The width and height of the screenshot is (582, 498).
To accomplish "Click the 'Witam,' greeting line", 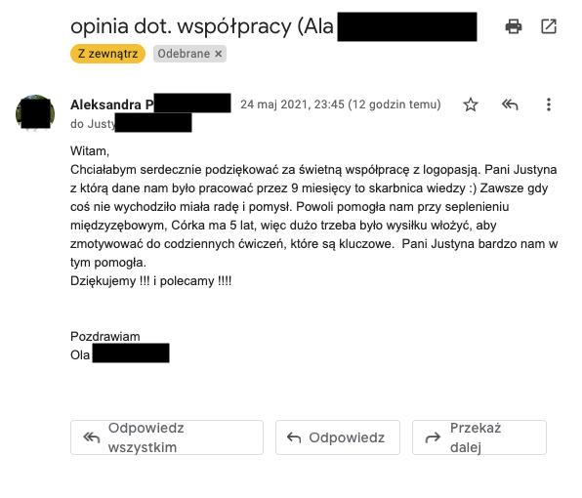I will tap(90, 151).
